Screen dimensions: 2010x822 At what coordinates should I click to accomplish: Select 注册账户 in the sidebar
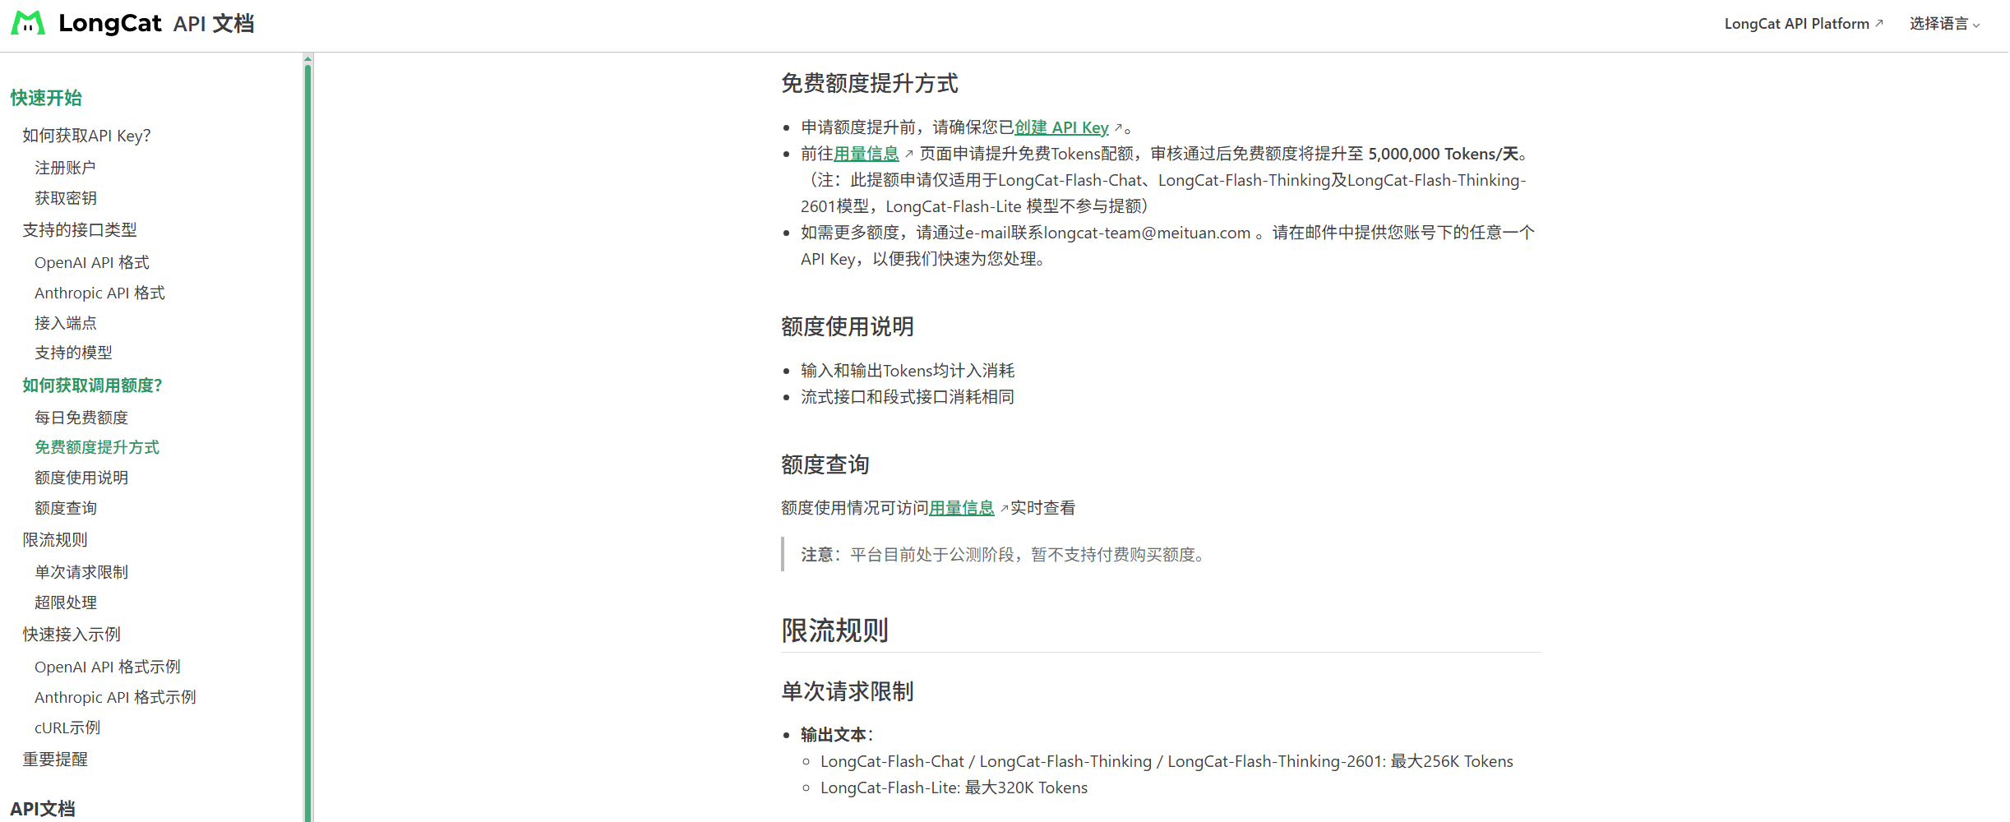[x=65, y=167]
